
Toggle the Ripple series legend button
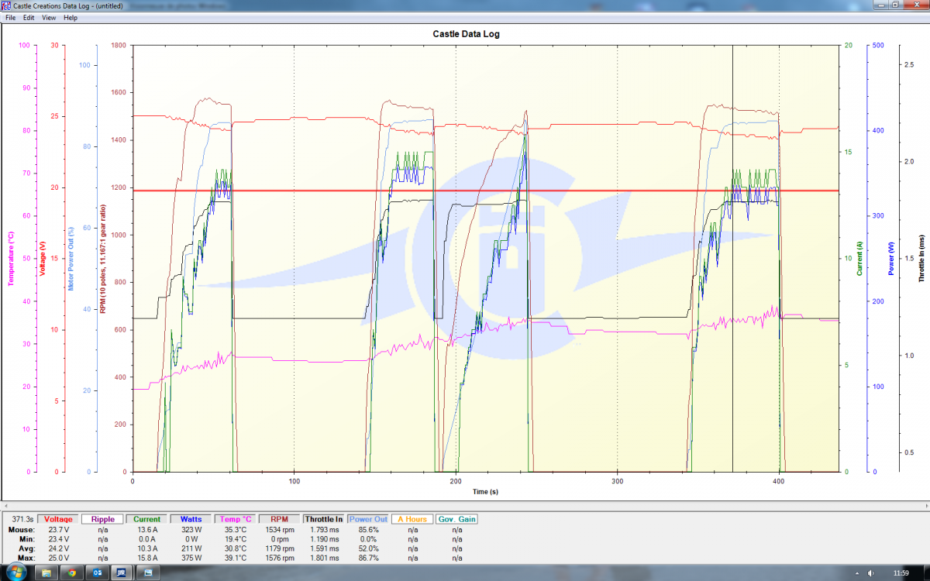click(102, 519)
